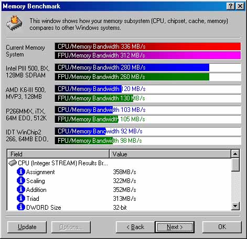Screen dimensions: 247x239
Task: Close the Memory Benchmark window
Action: (x=240, y=6)
